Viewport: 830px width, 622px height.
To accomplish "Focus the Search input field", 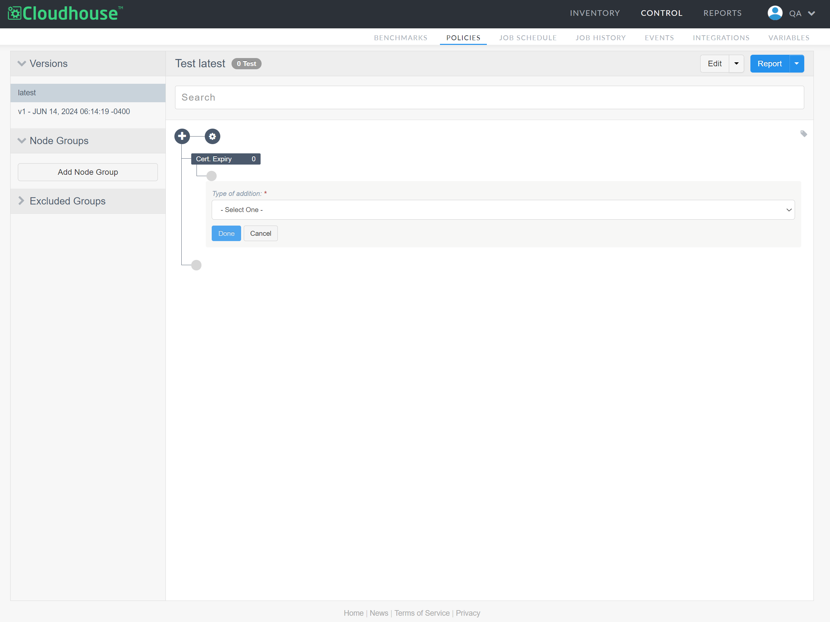I will click(489, 97).
